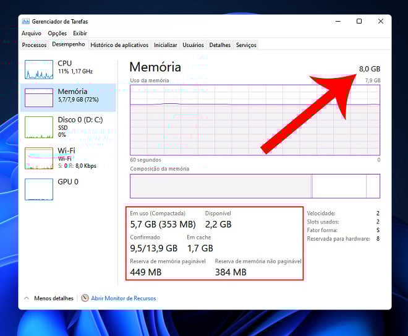
Task: Click the Memória heading
Action: coord(155,67)
